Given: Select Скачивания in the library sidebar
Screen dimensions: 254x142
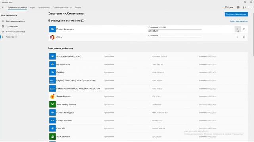Looking at the screenshot, I should (x=12, y=37).
